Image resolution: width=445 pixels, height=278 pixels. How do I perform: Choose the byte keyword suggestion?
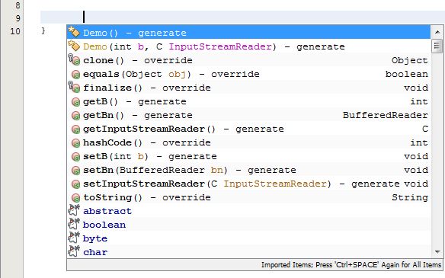248,238
